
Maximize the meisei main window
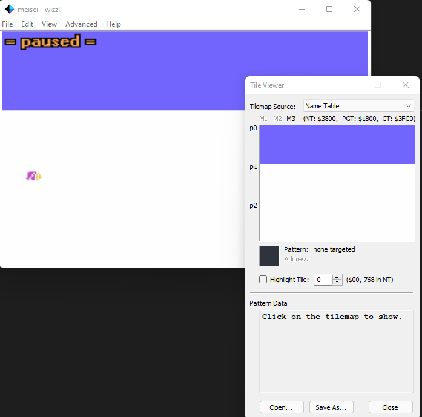(329, 9)
